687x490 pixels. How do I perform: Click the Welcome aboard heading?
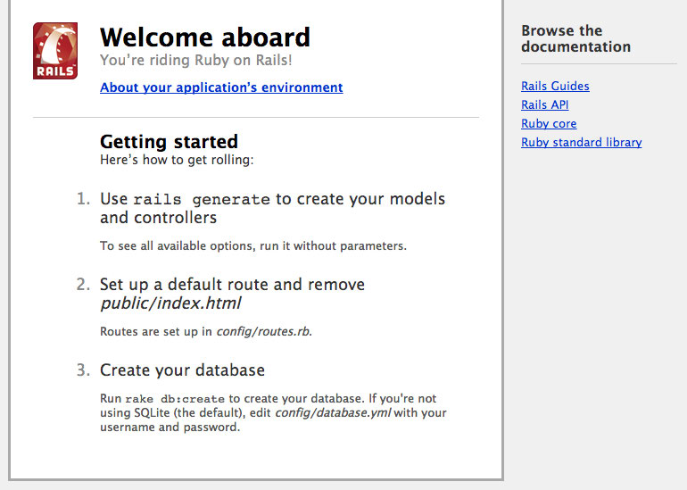click(x=205, y=37)
